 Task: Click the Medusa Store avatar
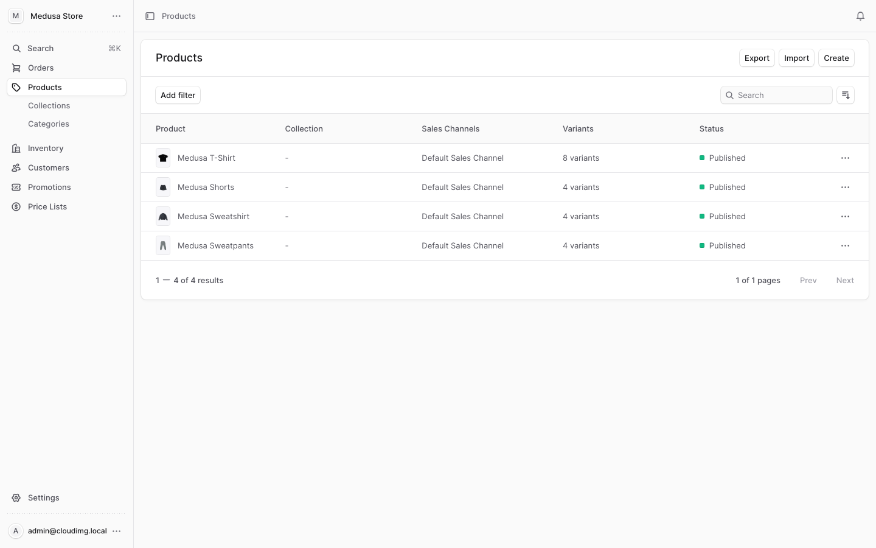(16, 16)
